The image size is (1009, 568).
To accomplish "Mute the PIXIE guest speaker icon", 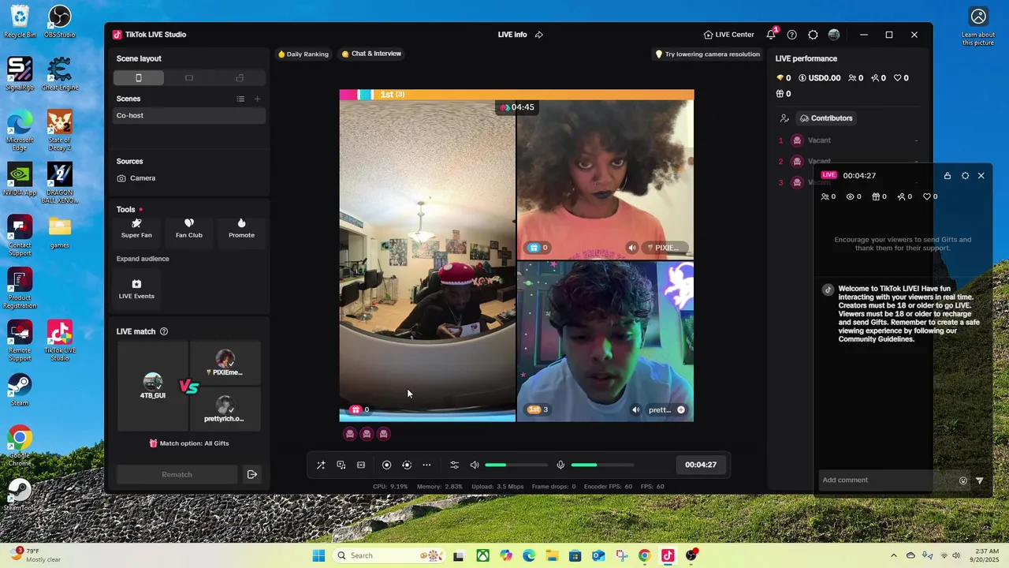I will (631, 248).
